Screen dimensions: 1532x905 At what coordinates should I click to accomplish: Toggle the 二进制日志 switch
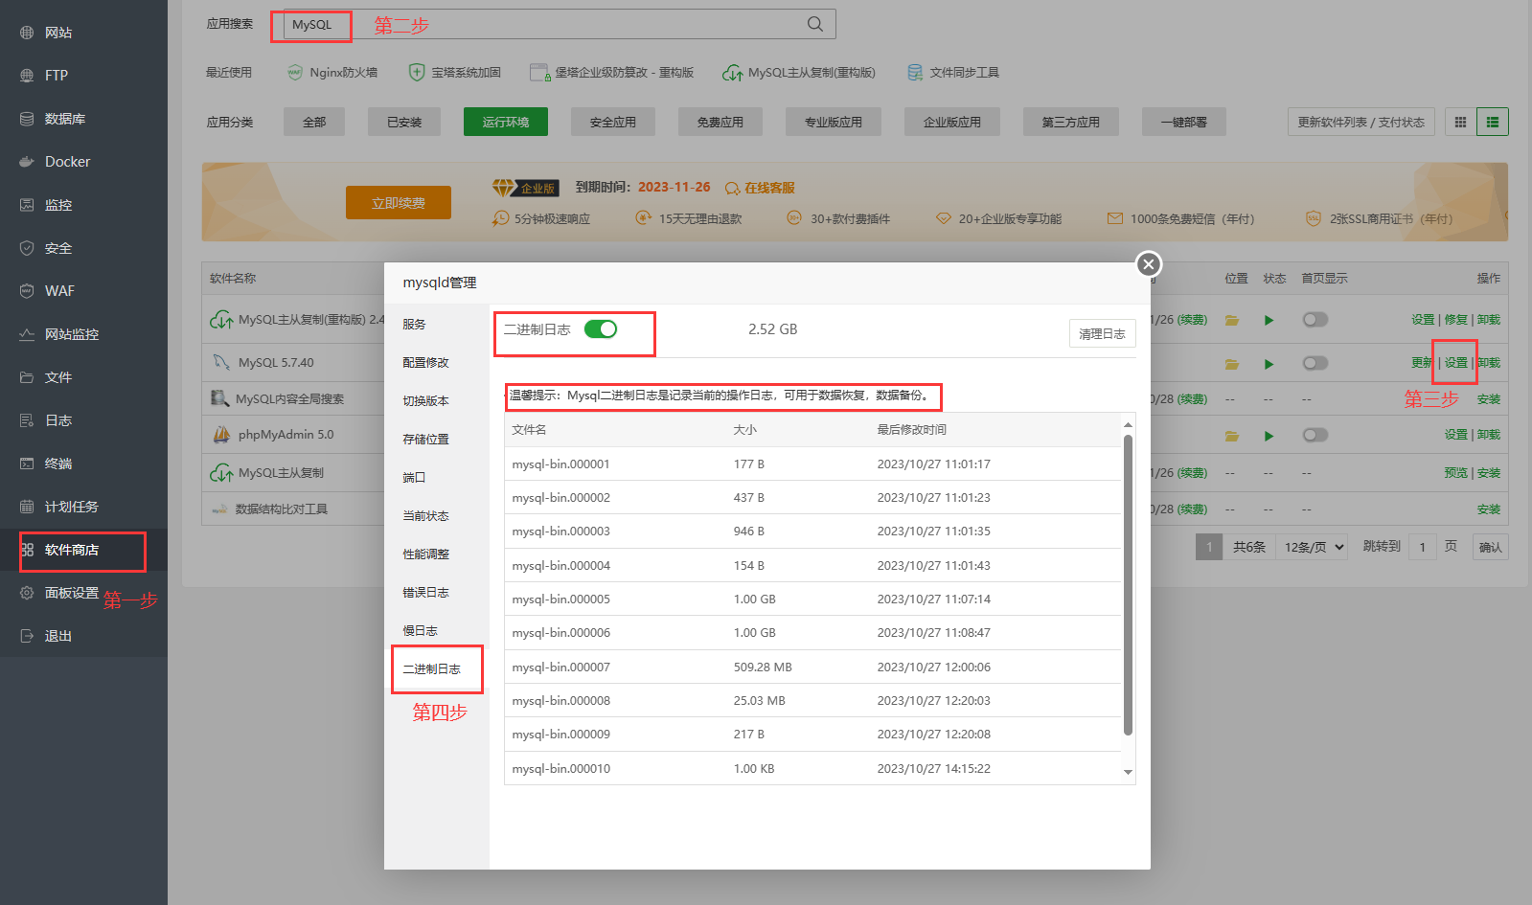(x=601, y=329)
